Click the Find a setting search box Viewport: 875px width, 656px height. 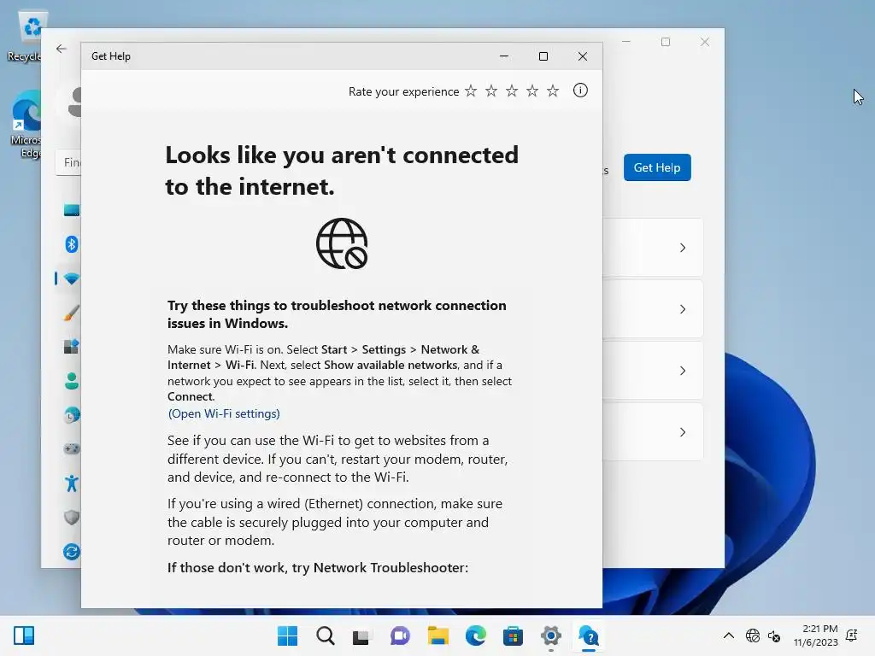click(x=68, y=162)
